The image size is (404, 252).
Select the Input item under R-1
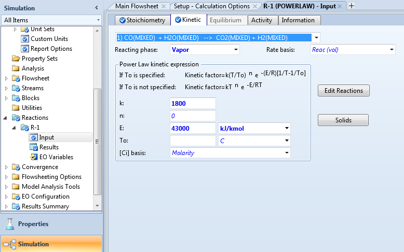click(46, 137)
